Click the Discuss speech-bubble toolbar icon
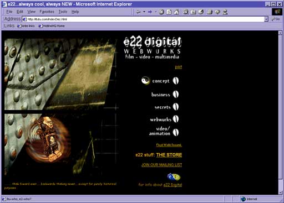Viewport: 284px width, 203px height. tap(217, 12)
